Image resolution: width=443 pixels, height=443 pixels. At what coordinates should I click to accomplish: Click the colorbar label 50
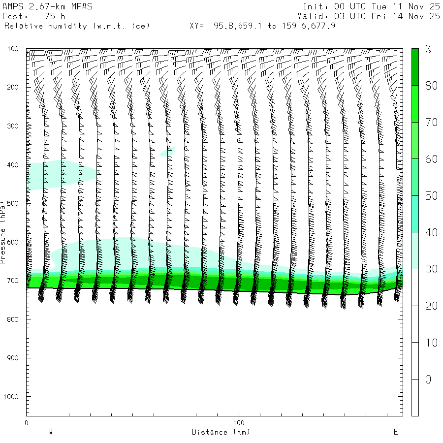tap(431, 196)
